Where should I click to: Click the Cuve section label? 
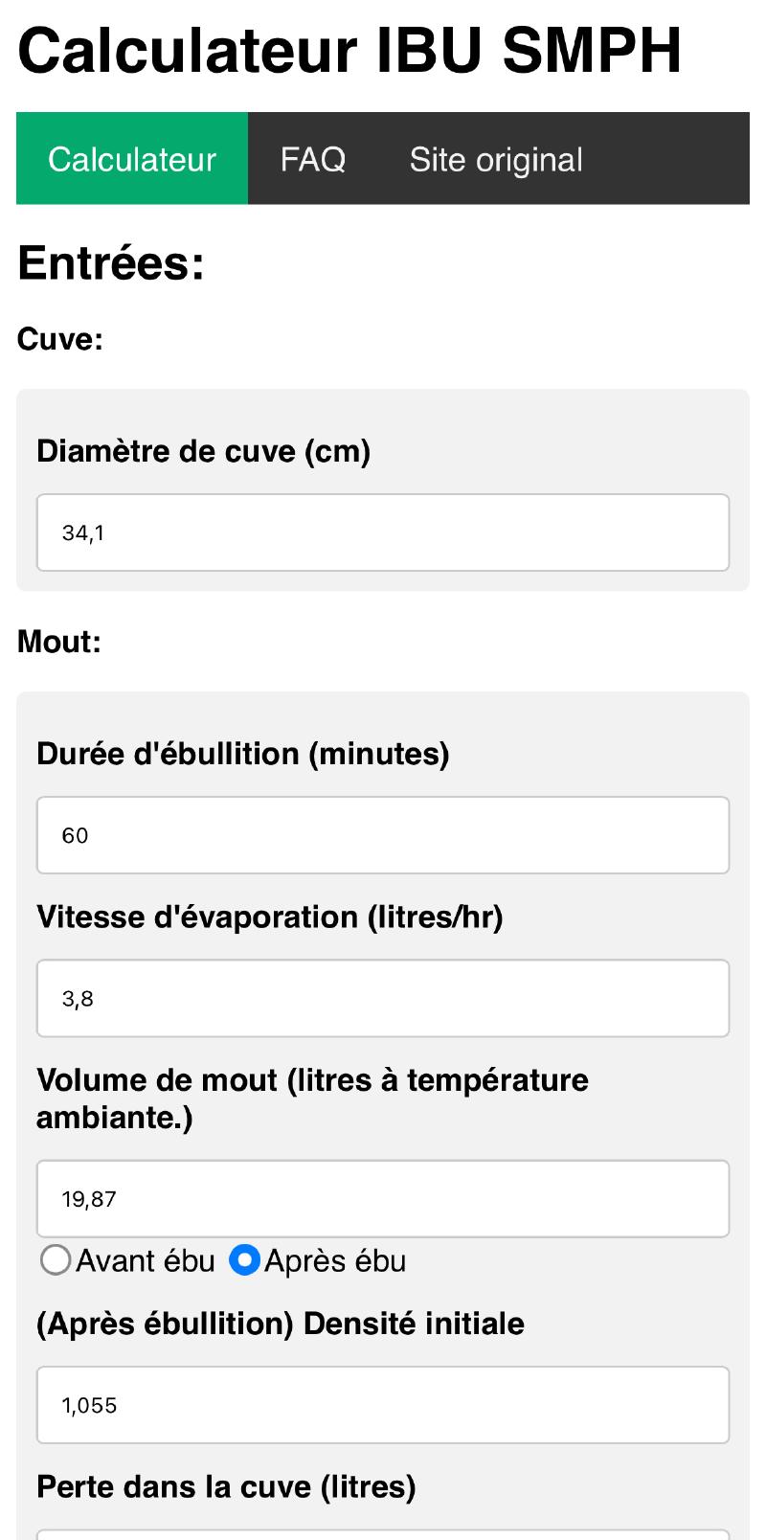point(60,338)
